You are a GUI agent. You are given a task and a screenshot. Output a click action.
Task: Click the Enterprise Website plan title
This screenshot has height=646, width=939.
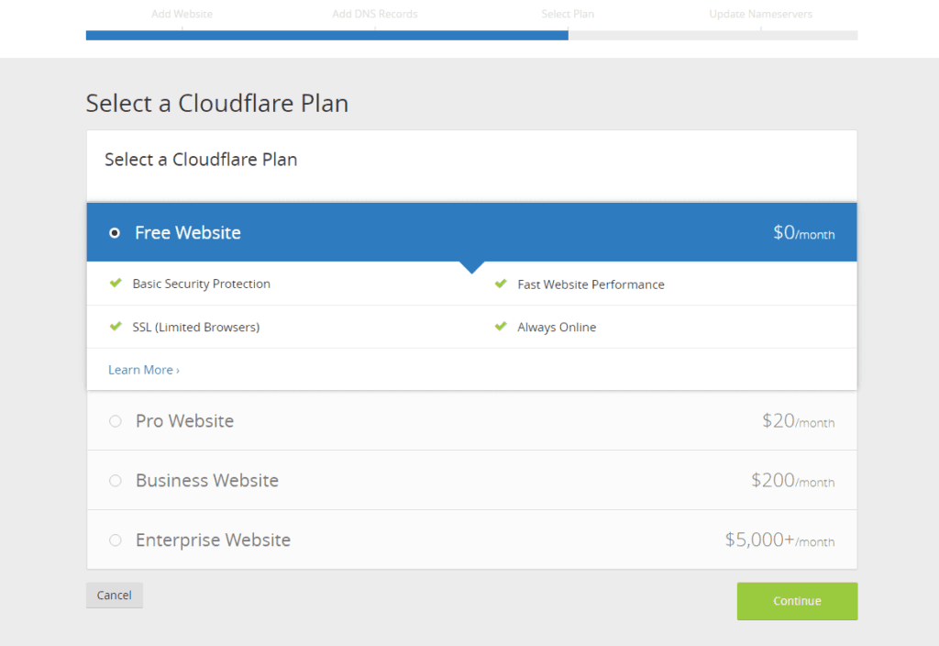213,540
